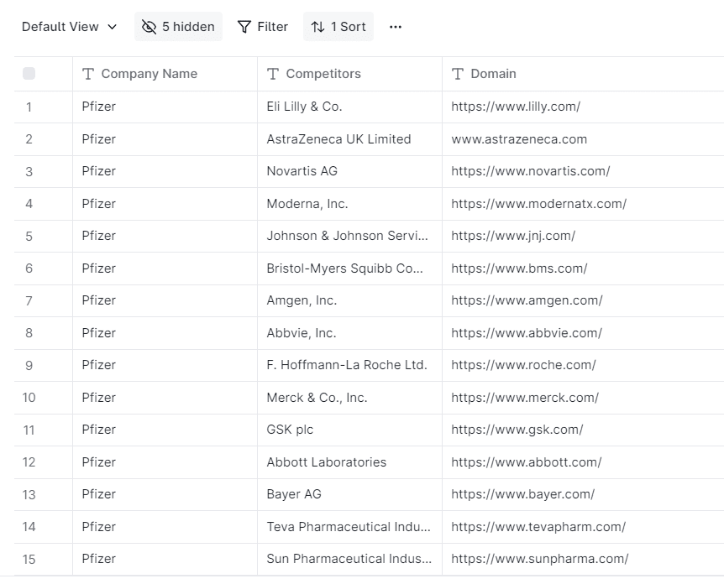The image size is (724, 584).
Task: Select the Moderna, Inc. cell
Action: tap(349, 204)
